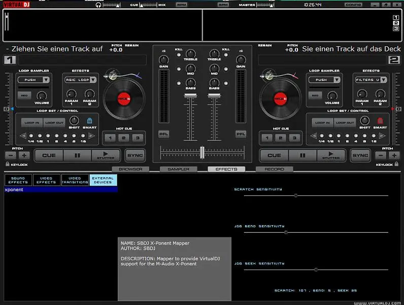Toggle the Smart lock icon on left deck
Image resolution: width=404 pixels, height=305 pixels.
(x=89, y=120)
